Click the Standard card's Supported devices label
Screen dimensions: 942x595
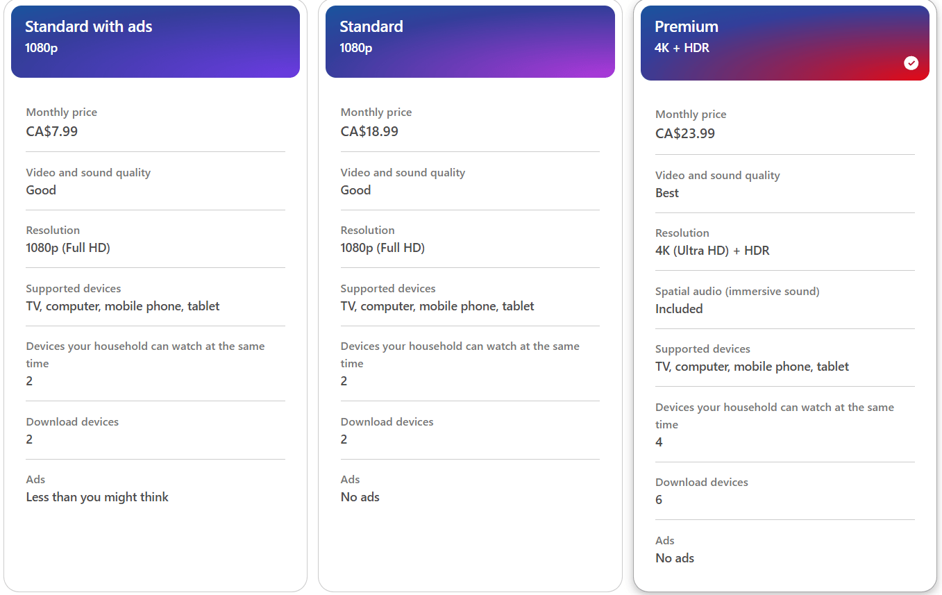coord(388,288)
